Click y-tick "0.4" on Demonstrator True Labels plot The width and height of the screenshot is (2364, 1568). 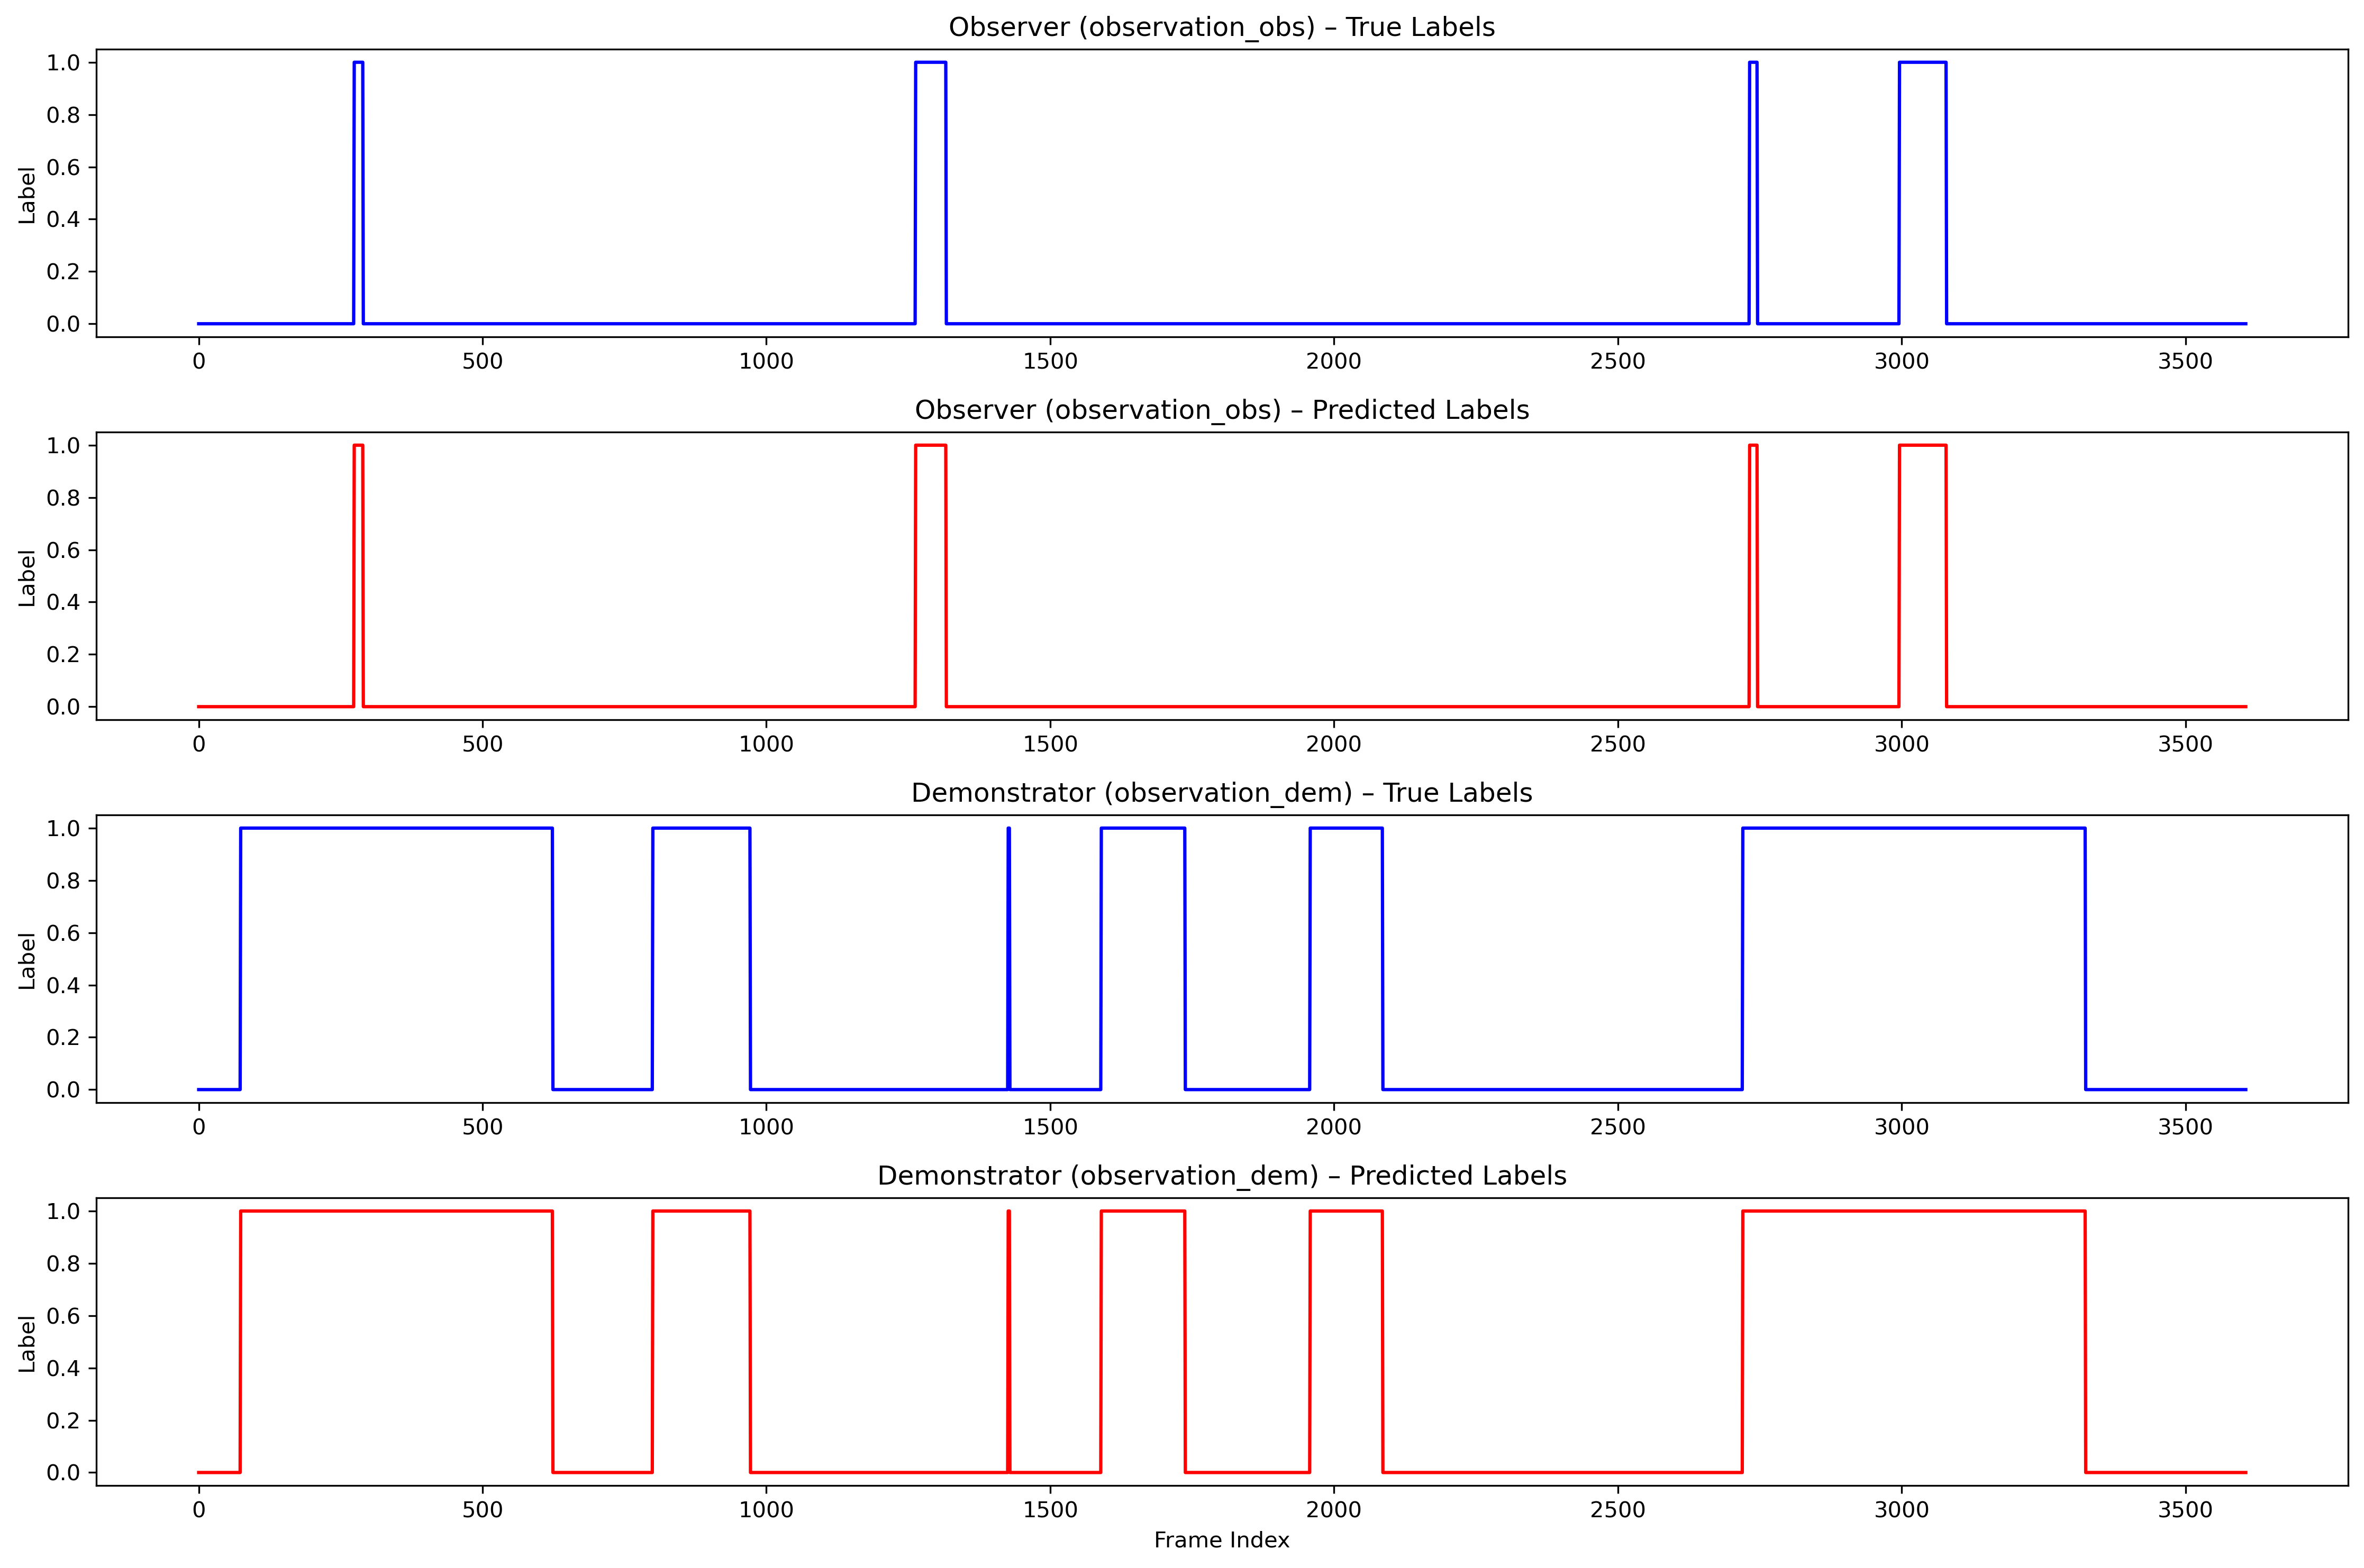(x=63, y=985)
